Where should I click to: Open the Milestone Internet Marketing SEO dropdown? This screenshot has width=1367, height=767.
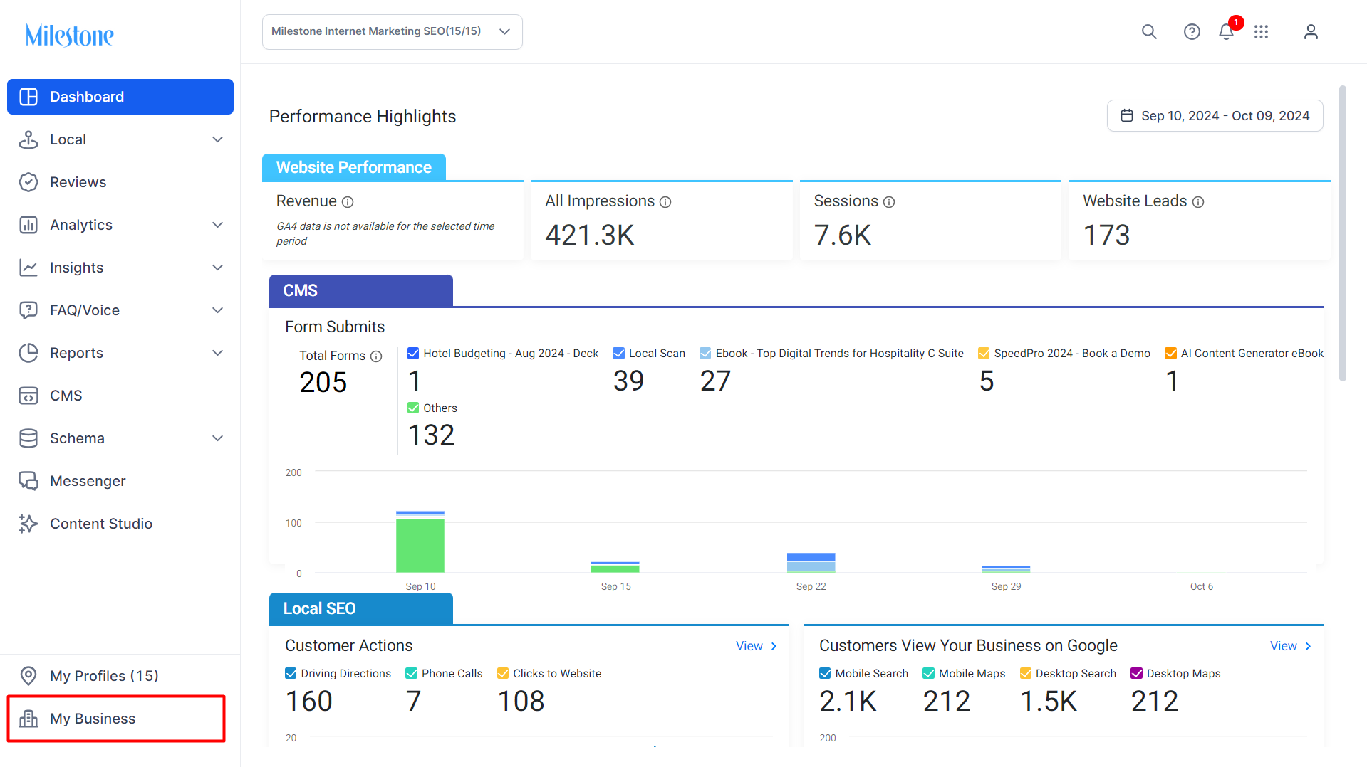pos(393,32)
